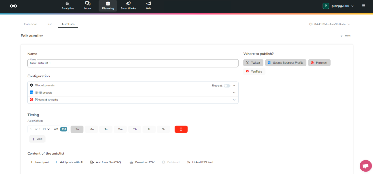
Task: Switch to the Calendar tab
Action: click(31, 24)
